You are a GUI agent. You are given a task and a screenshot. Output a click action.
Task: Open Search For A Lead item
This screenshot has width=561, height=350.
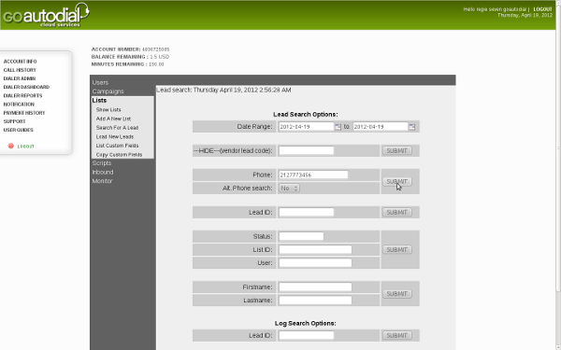pos(117,128)
